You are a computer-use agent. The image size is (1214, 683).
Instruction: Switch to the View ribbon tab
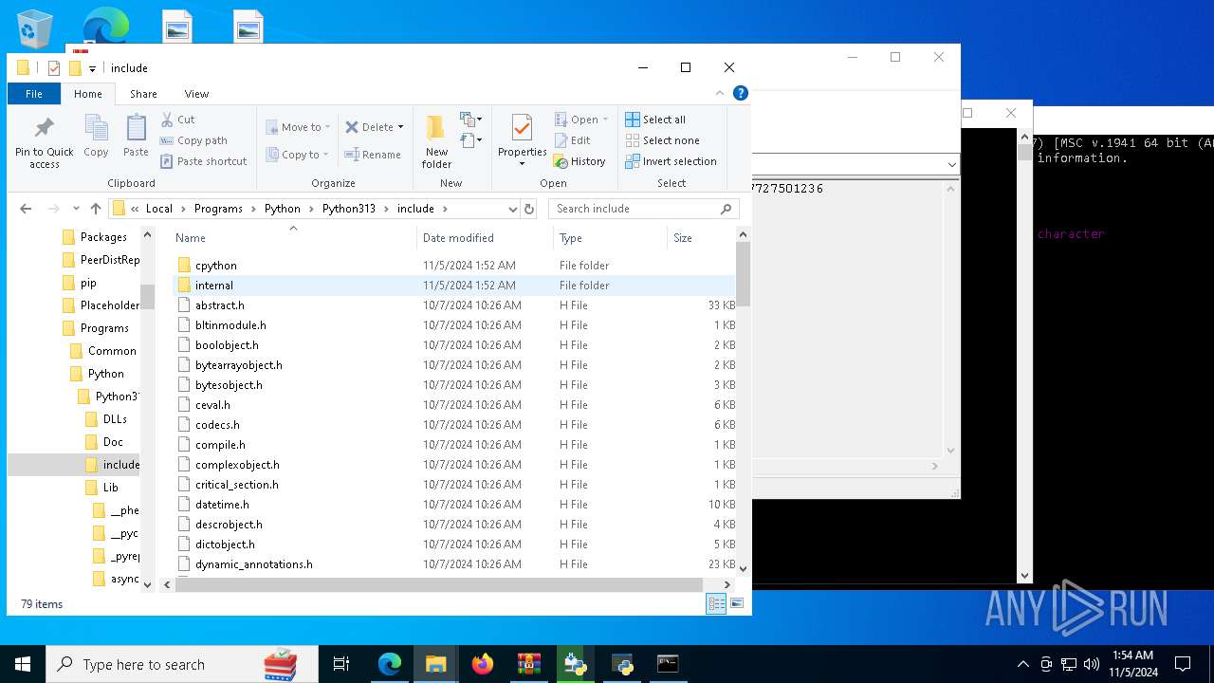pyautogui.click(x=196, y=94)
